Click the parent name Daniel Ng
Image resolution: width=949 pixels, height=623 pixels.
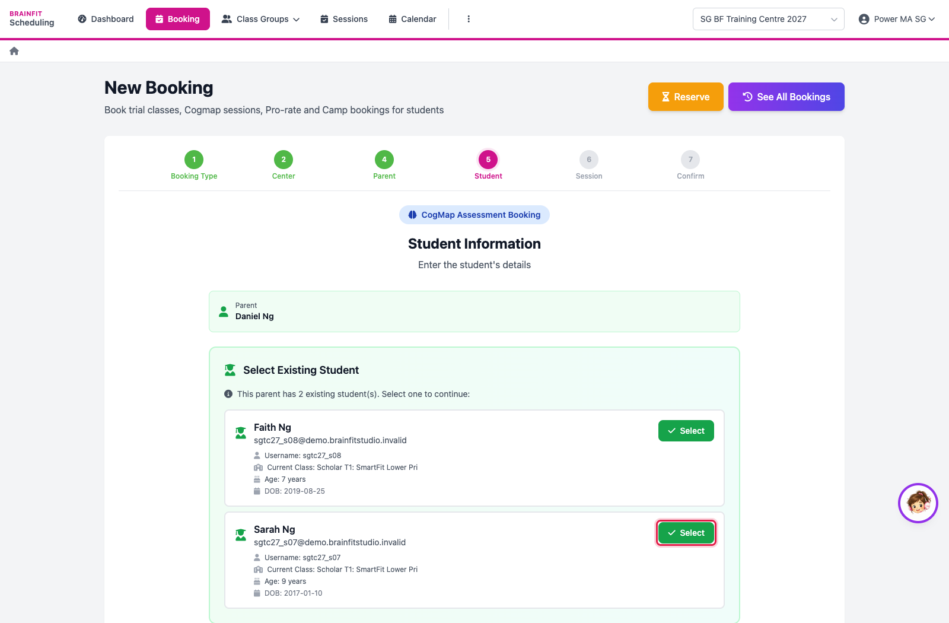(254, 316)
